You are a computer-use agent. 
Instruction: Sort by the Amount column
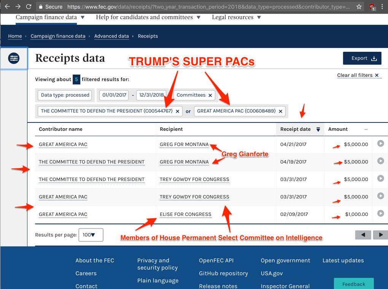[348, 129]
